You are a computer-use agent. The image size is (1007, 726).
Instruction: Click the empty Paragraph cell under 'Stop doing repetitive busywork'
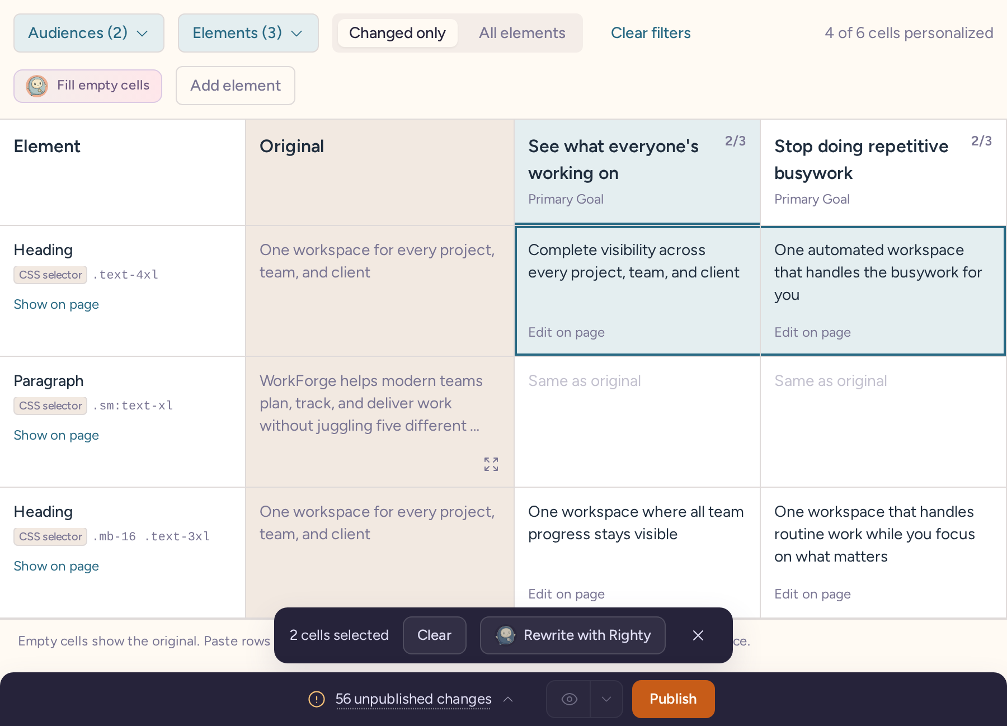(x=883, y=422)
